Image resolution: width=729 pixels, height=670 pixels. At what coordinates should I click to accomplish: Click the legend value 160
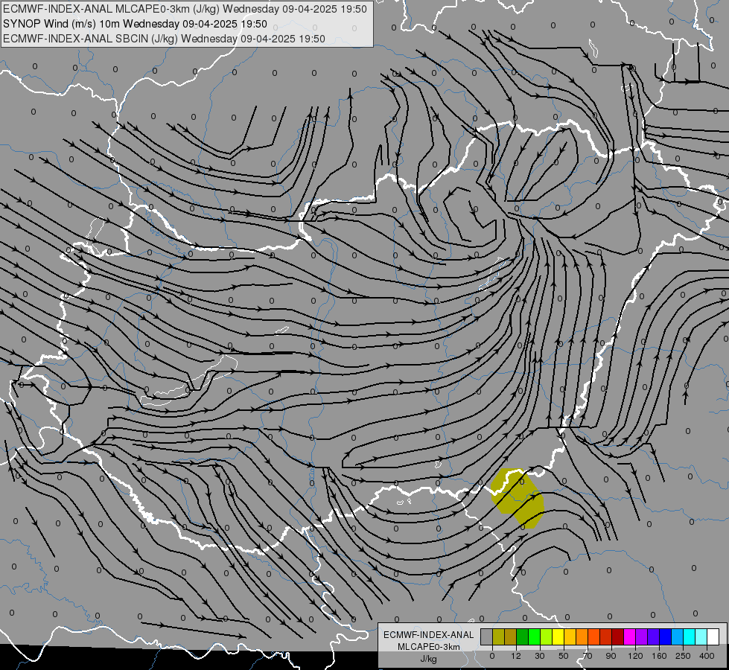tap(659, 656)
